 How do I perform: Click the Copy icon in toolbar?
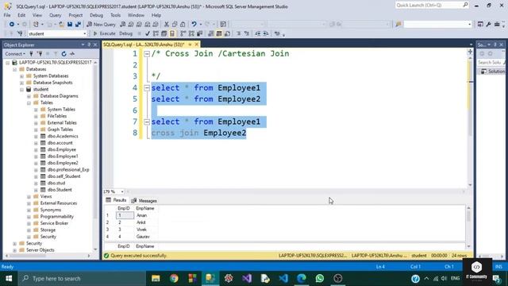175,25
